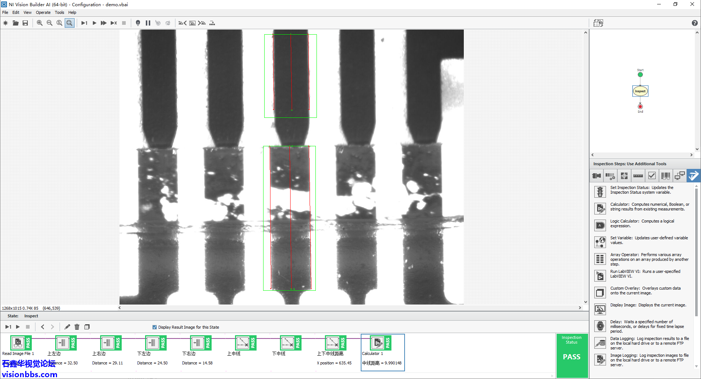Toggle the Zoom to Fit button
This screenshot has width=701, height=379.
click(69, 23)
